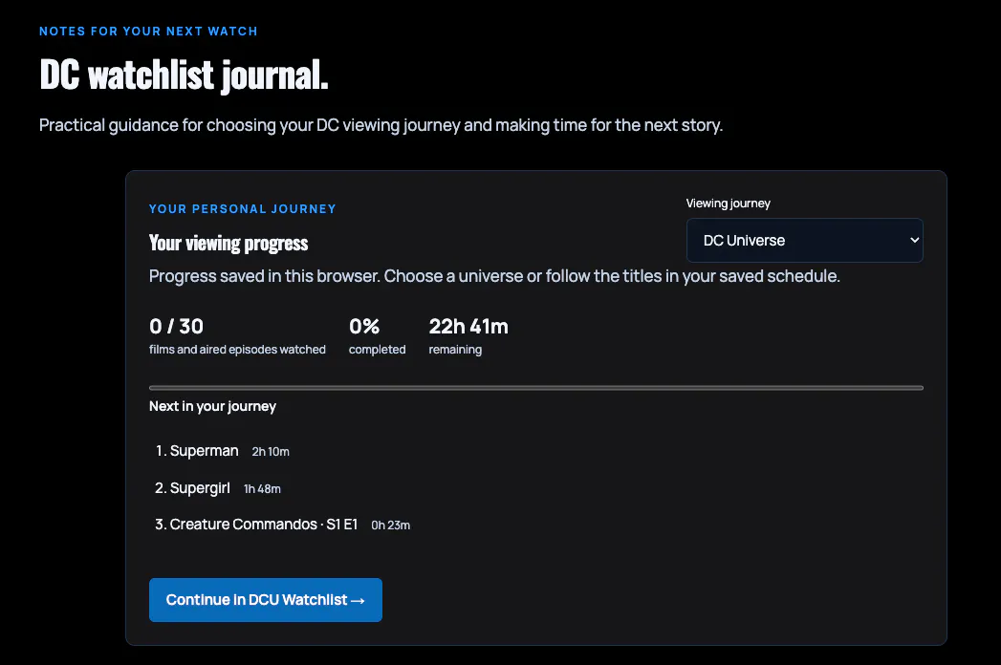Open the Viewing journey dropdown
Screen dimensions: 1001x665
pyautogui.click(x=804, y=241)
